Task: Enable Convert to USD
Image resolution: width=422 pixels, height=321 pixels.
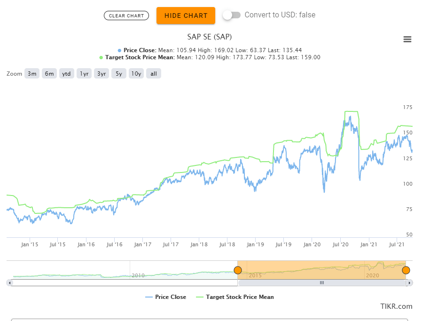Action: pos(231,15)
